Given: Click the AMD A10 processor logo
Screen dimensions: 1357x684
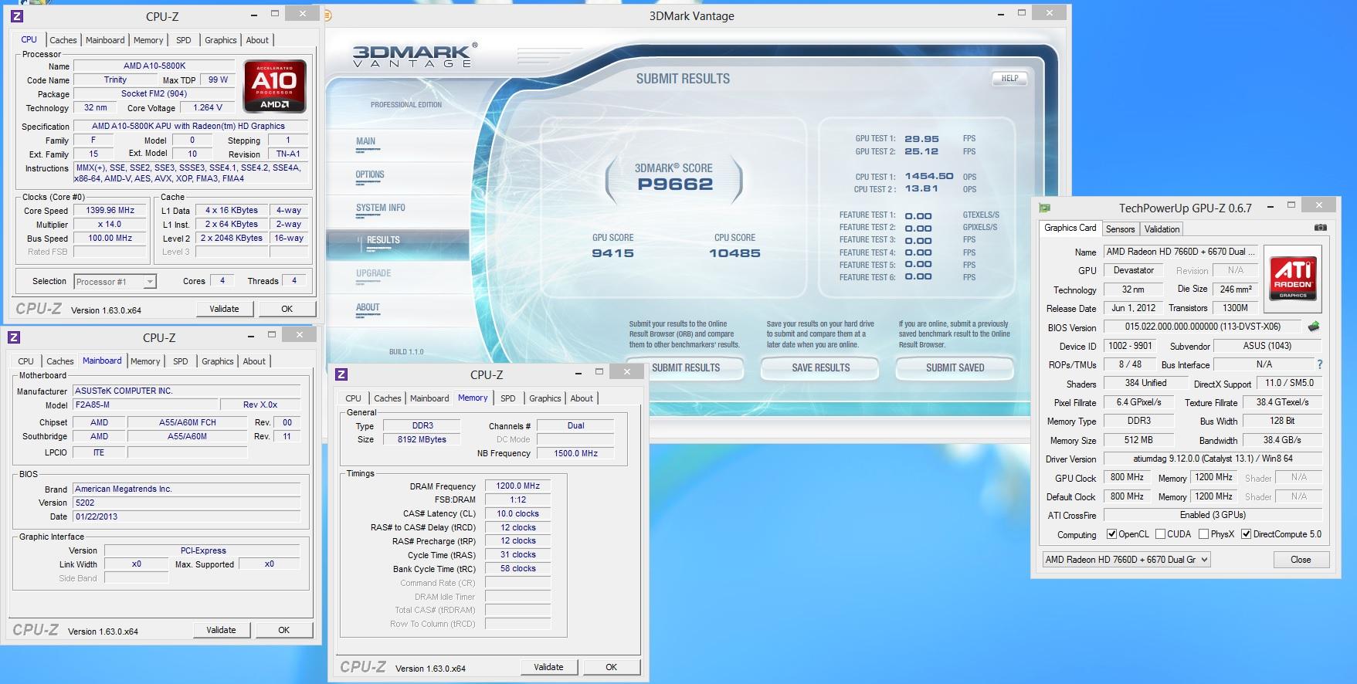Looking at the screenshot, I should 275,85.
